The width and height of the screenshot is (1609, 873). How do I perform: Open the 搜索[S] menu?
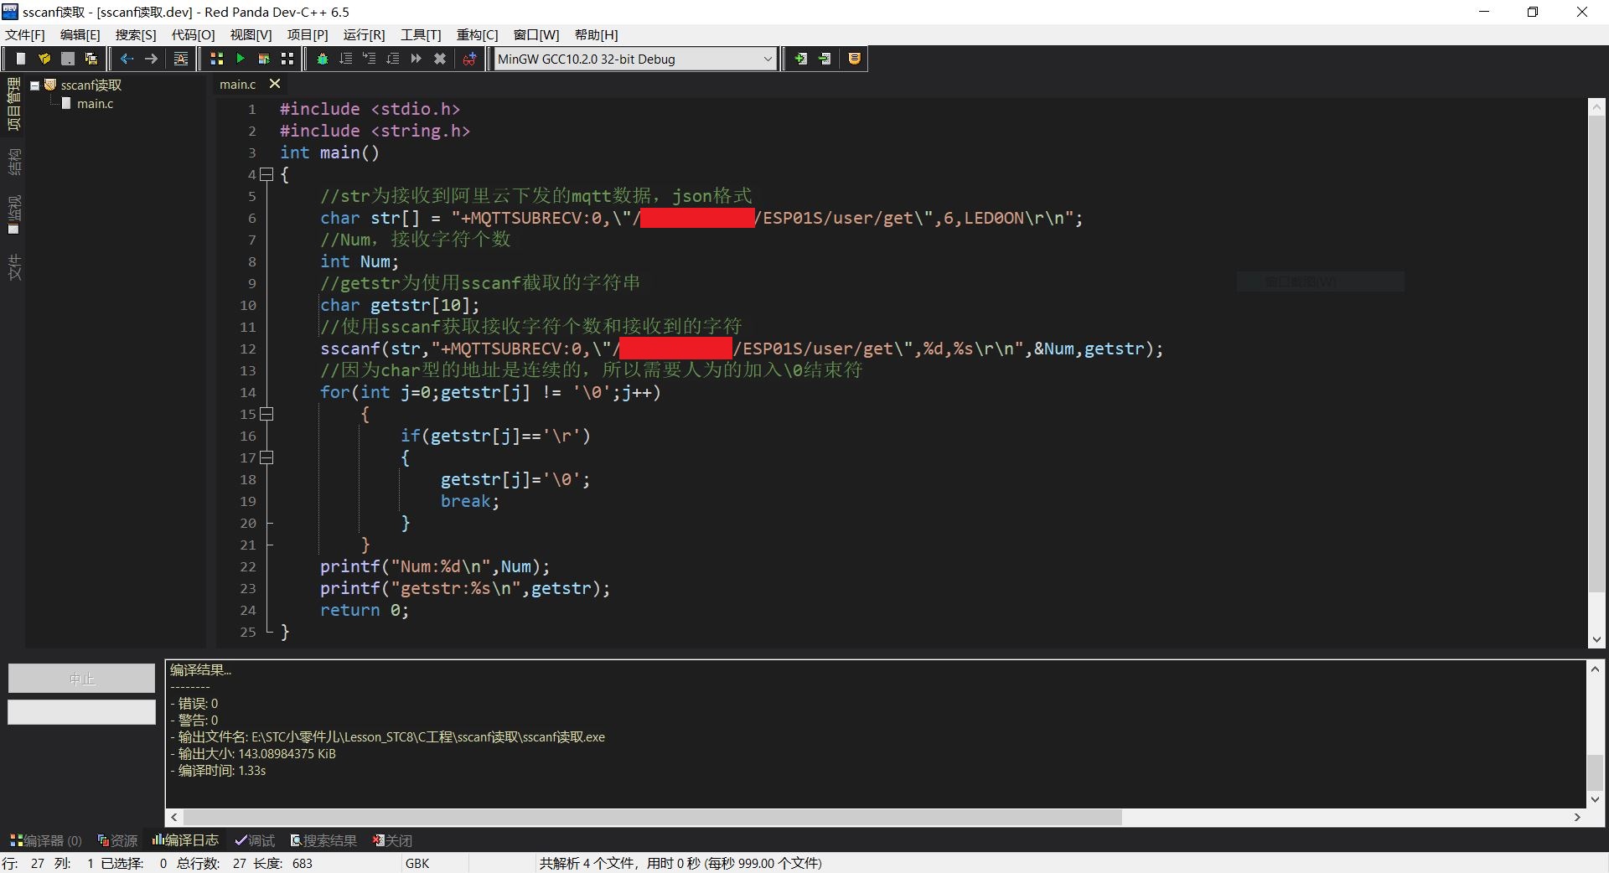tap(136, 34)
